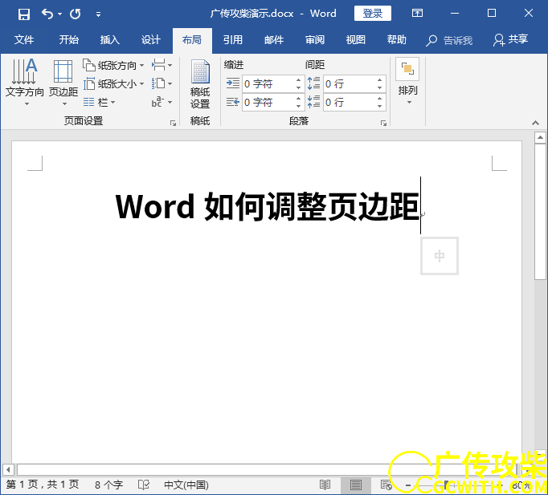
Task: Open 纸张方向 orientation dropdown
Action: (x=113, y=65)
